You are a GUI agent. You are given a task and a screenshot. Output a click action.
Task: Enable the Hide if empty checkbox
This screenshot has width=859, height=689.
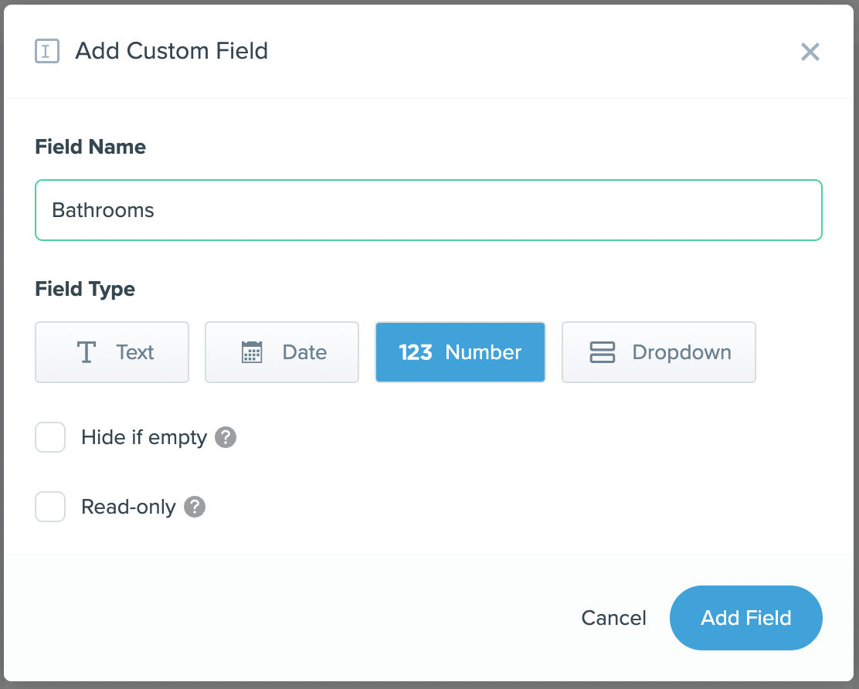[x=50, y=437]
